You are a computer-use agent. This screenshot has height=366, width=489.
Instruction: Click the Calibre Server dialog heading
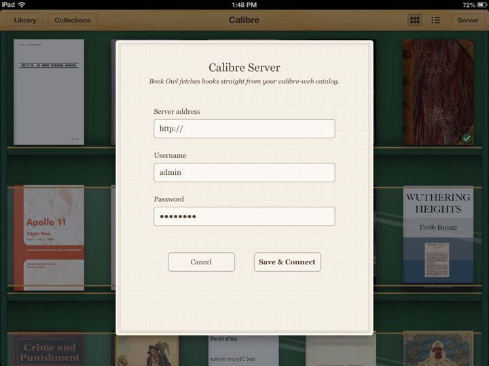[x=244, y=68]
